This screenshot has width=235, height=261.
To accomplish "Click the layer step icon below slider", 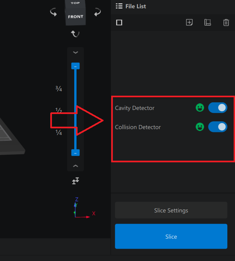I will (x=76, y=181).
